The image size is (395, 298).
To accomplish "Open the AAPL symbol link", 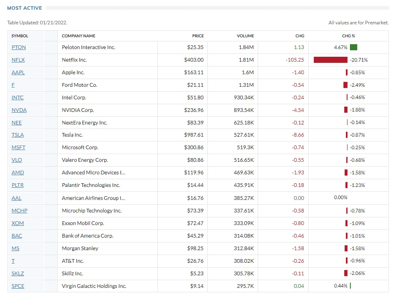I will 18,73.
